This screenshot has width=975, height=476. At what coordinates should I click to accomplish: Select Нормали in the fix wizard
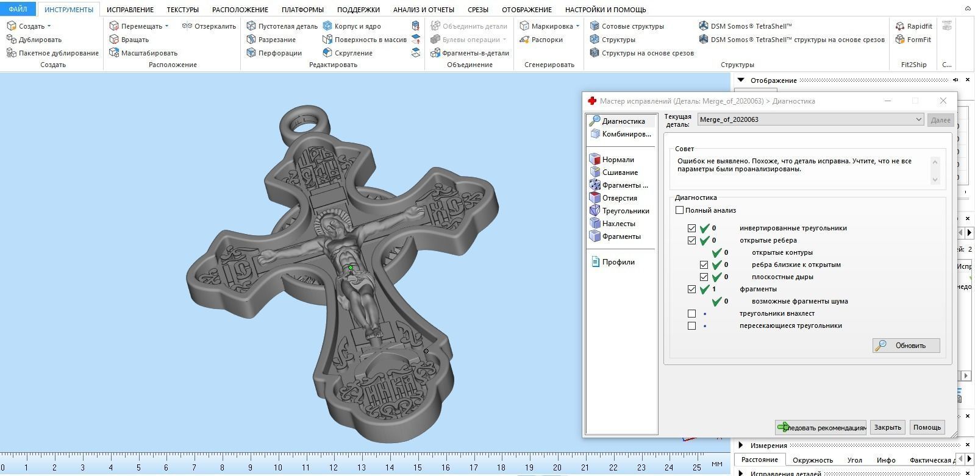coord(612,160)
